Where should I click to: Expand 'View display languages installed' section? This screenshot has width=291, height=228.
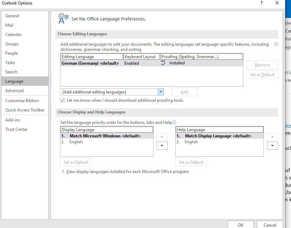point(63,172)
